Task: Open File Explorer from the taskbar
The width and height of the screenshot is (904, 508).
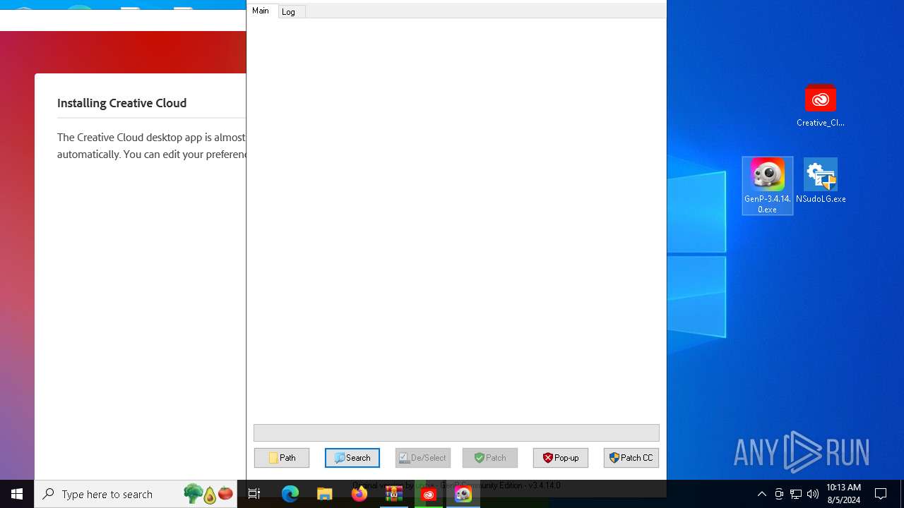Action: 325,494
